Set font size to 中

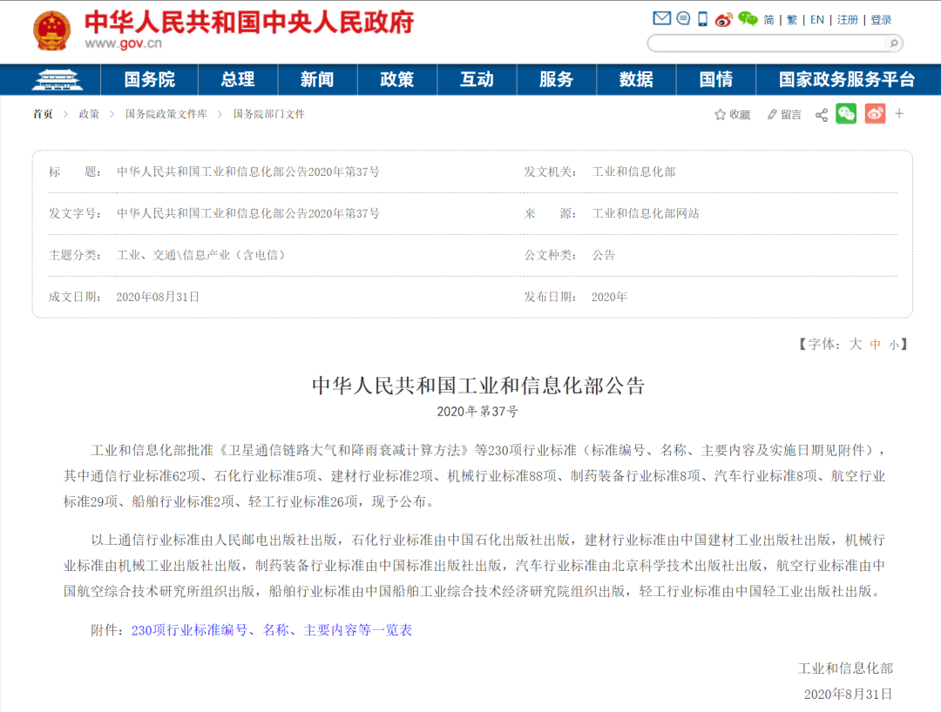[875, 345]
